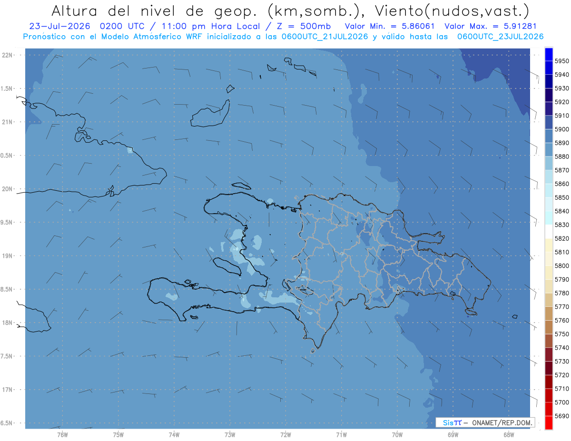Click pale yellow segment between 5820 and 5810
This screenshot has width=571, height=441.
548,245
